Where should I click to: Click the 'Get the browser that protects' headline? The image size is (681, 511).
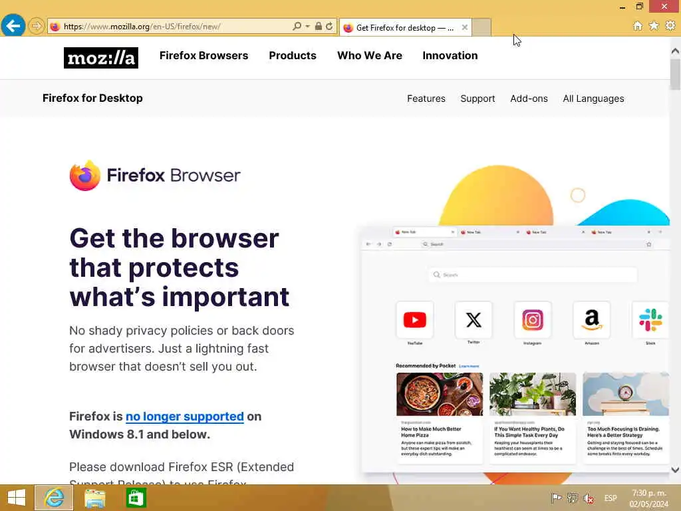[x=180, y=267]
